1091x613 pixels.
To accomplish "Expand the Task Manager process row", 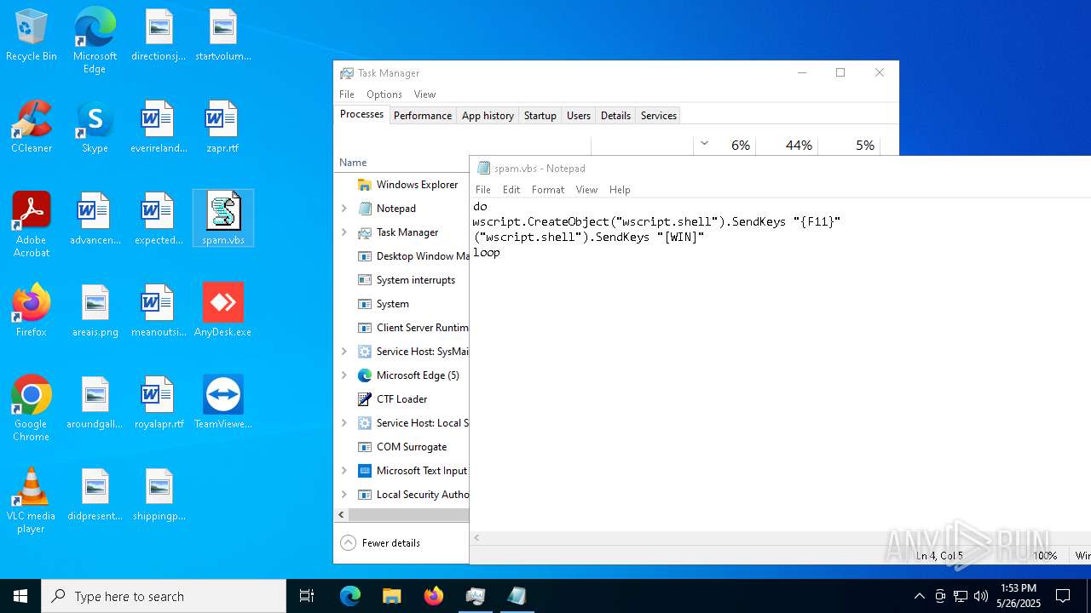I will 344,232.
